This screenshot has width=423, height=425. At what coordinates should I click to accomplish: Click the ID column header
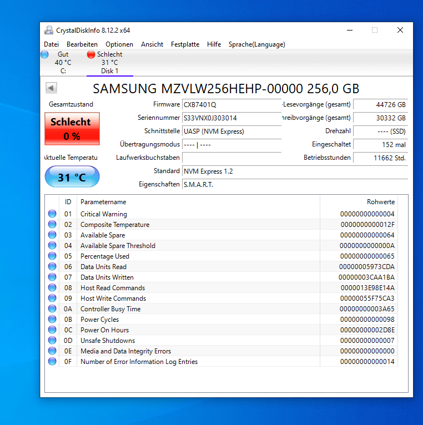pyautogui.click(x=68, y=202)
